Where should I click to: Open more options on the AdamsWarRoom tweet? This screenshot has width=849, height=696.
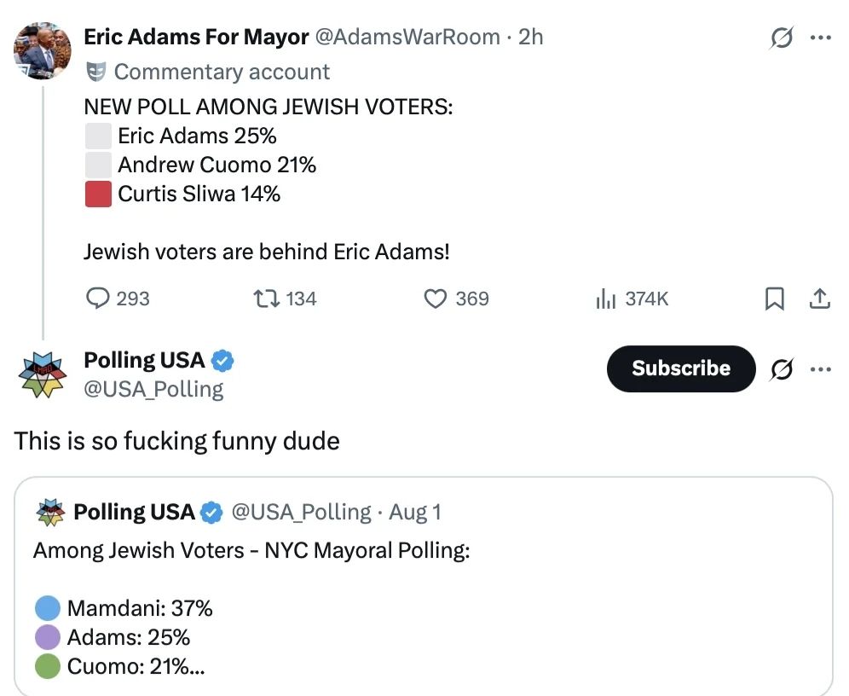click(x=820, y=38)
